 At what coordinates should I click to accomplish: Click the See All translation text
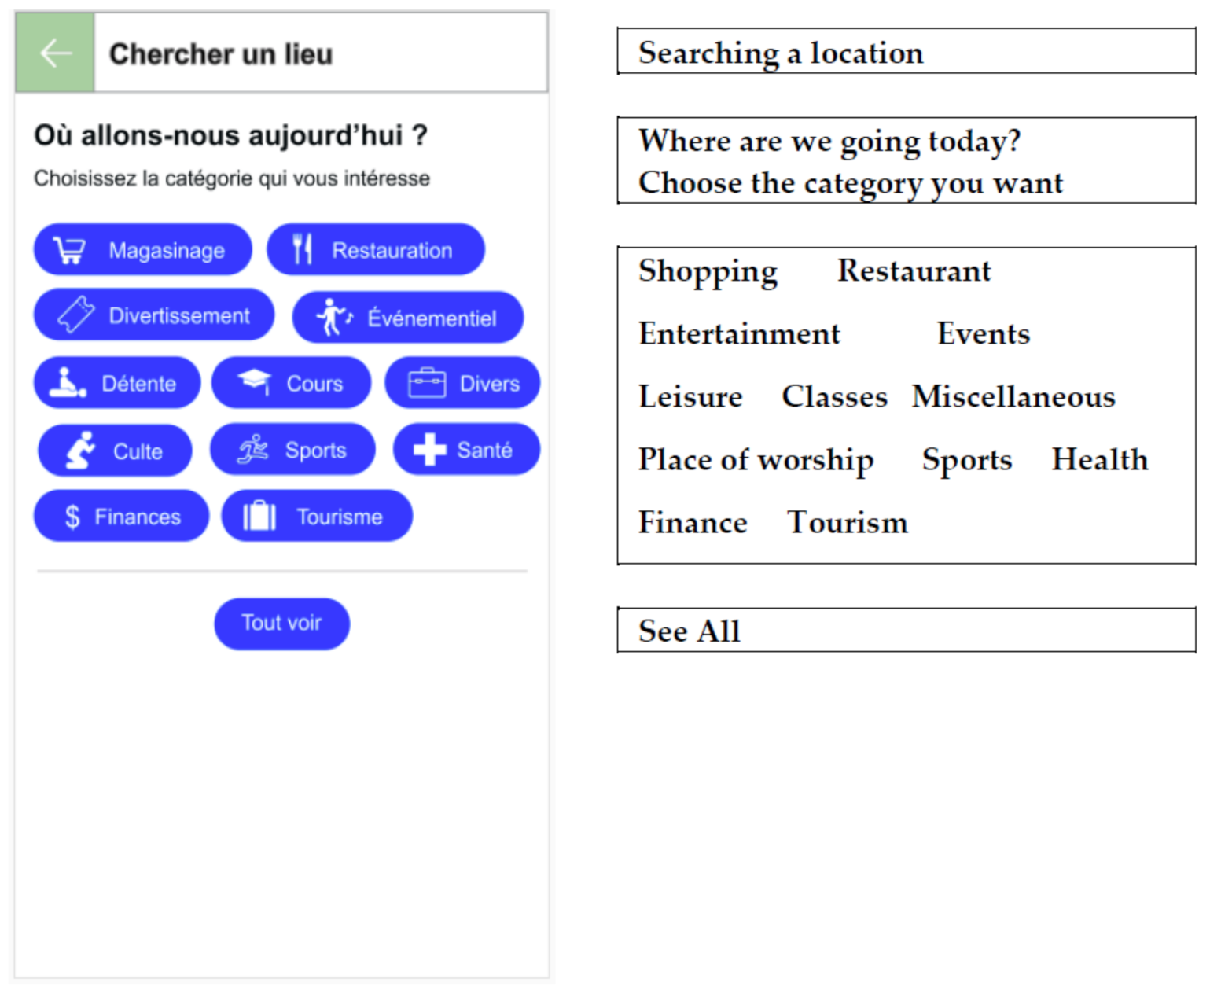coord(690,631)
